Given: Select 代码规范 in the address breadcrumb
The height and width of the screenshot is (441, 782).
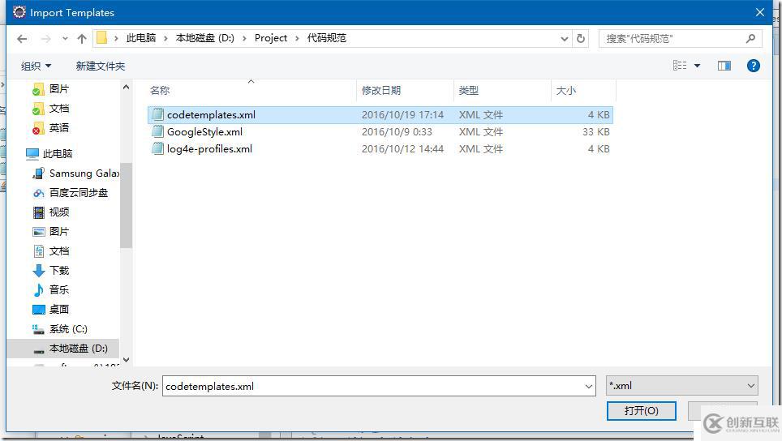Looking at the screenshot, I should coord(327,38).
